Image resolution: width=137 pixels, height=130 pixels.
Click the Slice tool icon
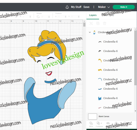click(x=91, y=123)
